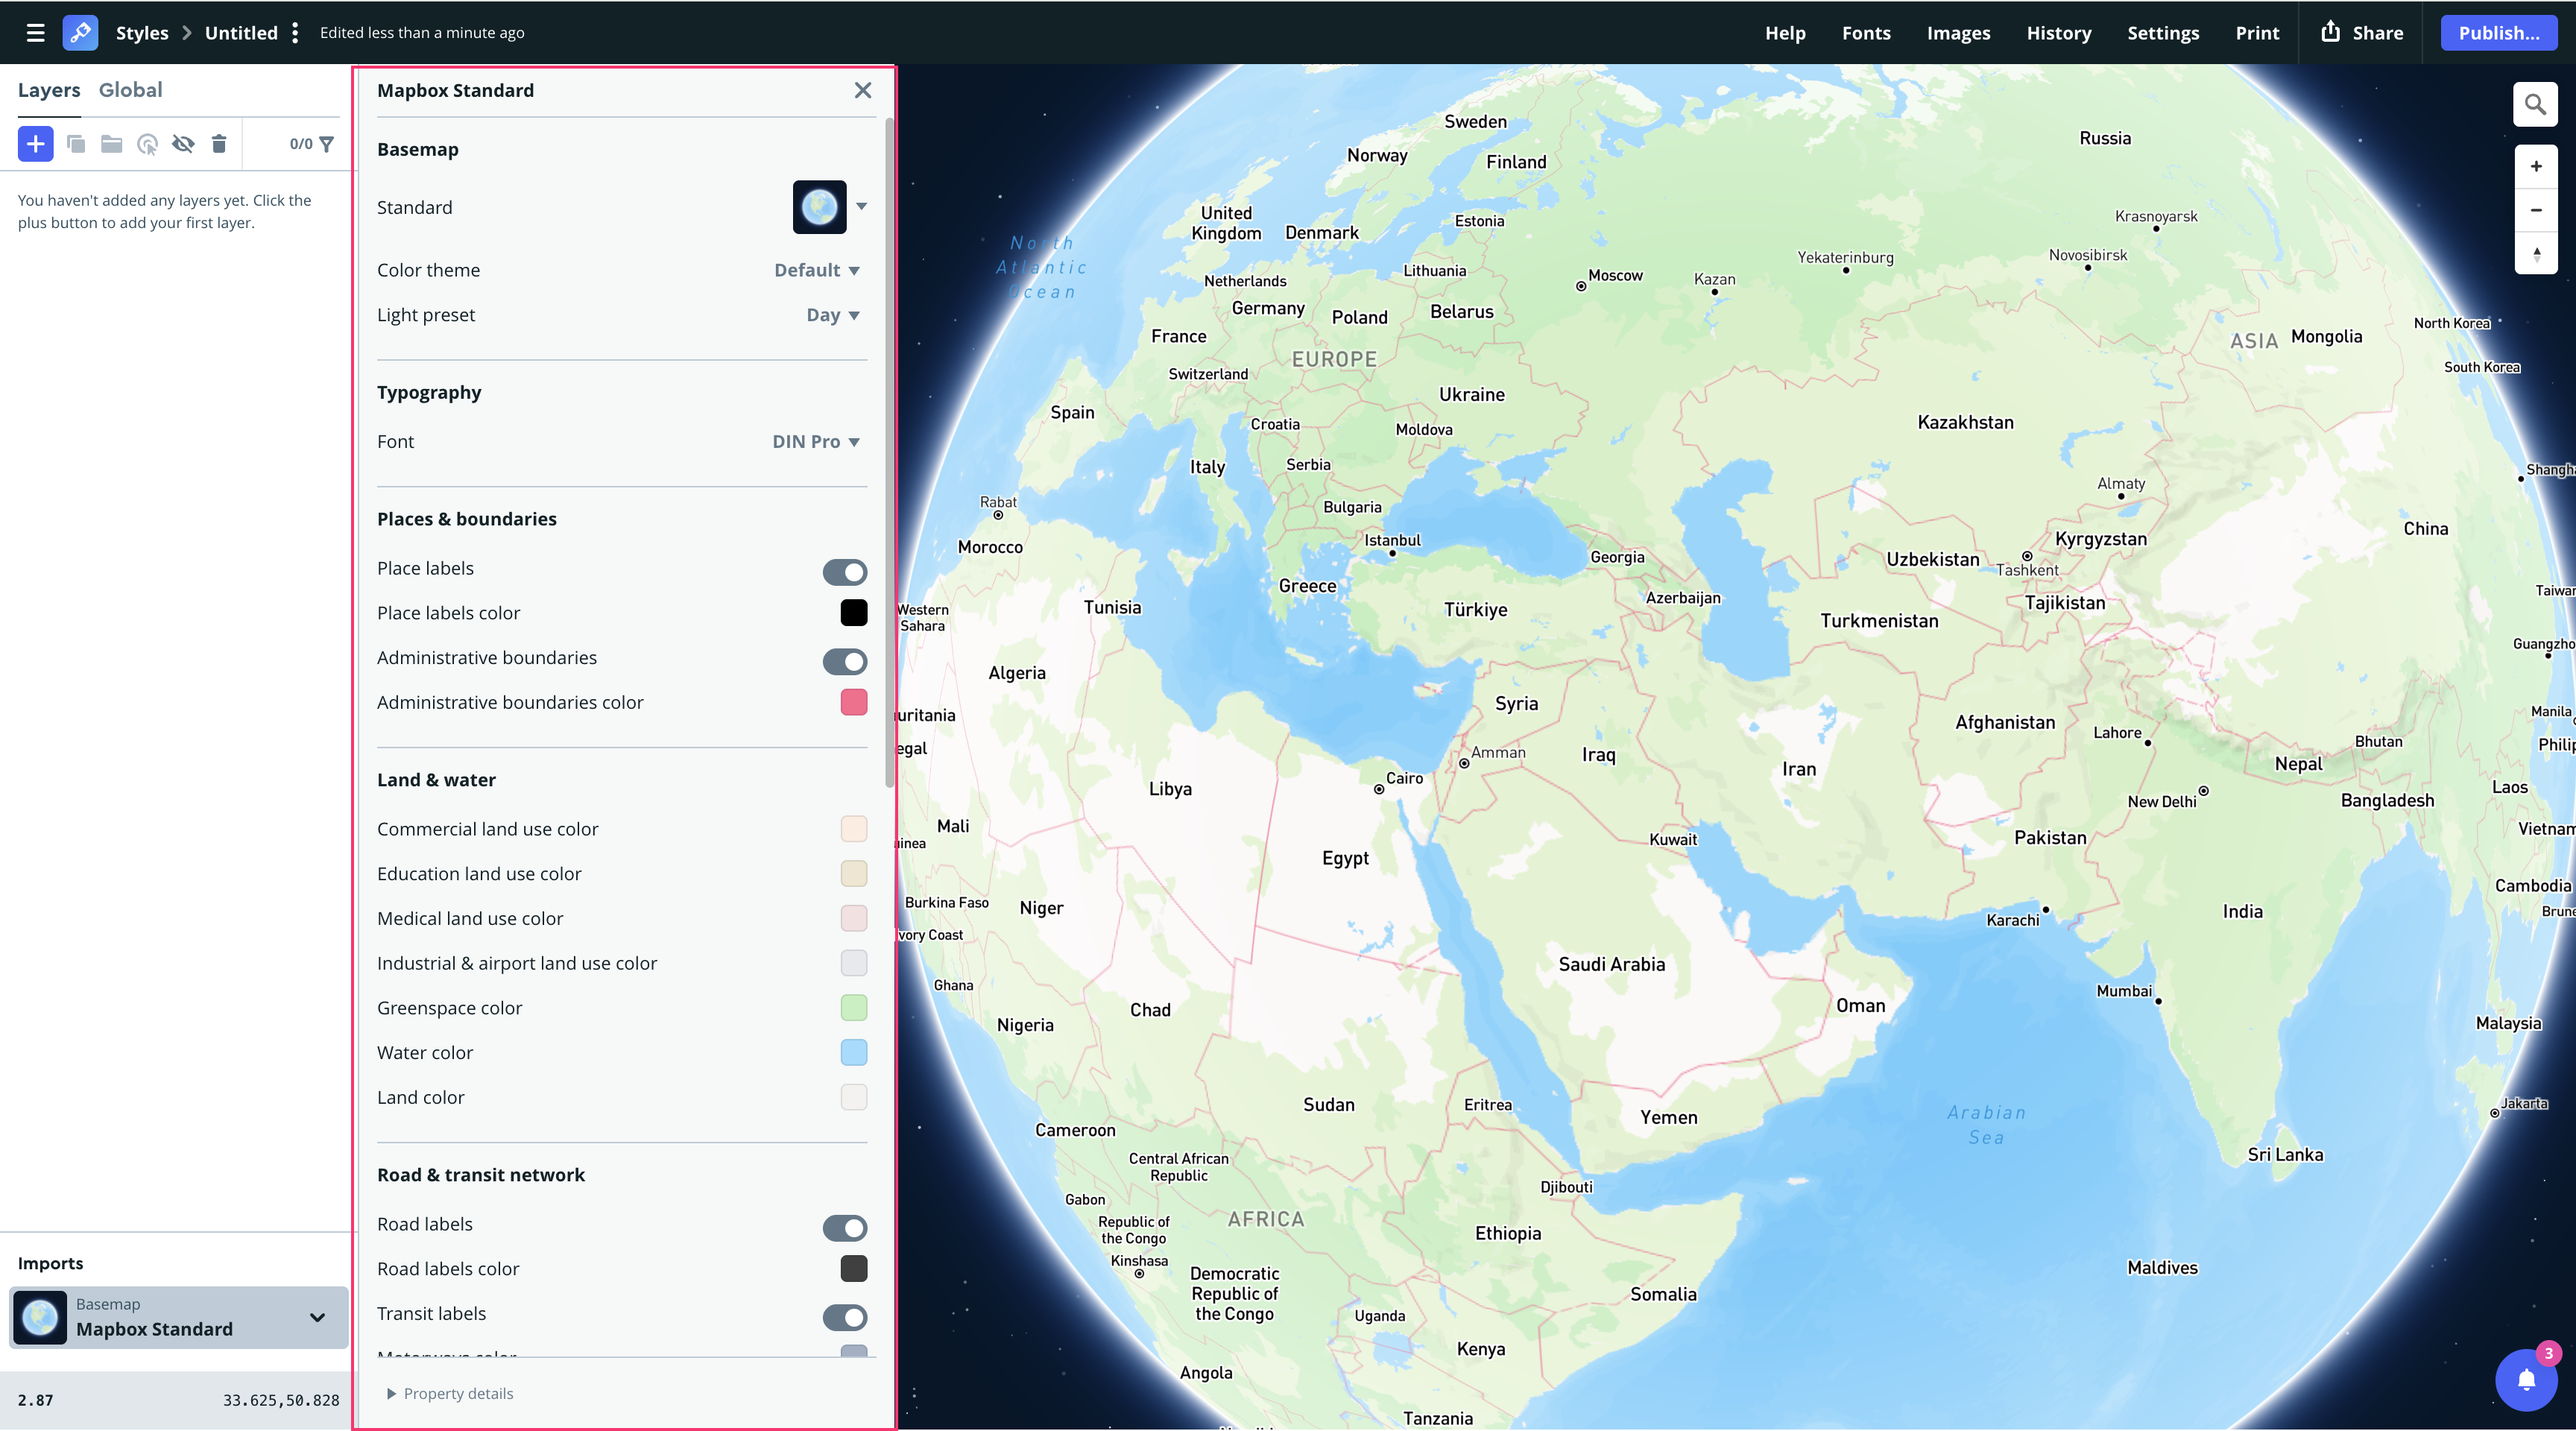Switch to the Global tab
This screenshot has height=1431, width=2576.
130,90
